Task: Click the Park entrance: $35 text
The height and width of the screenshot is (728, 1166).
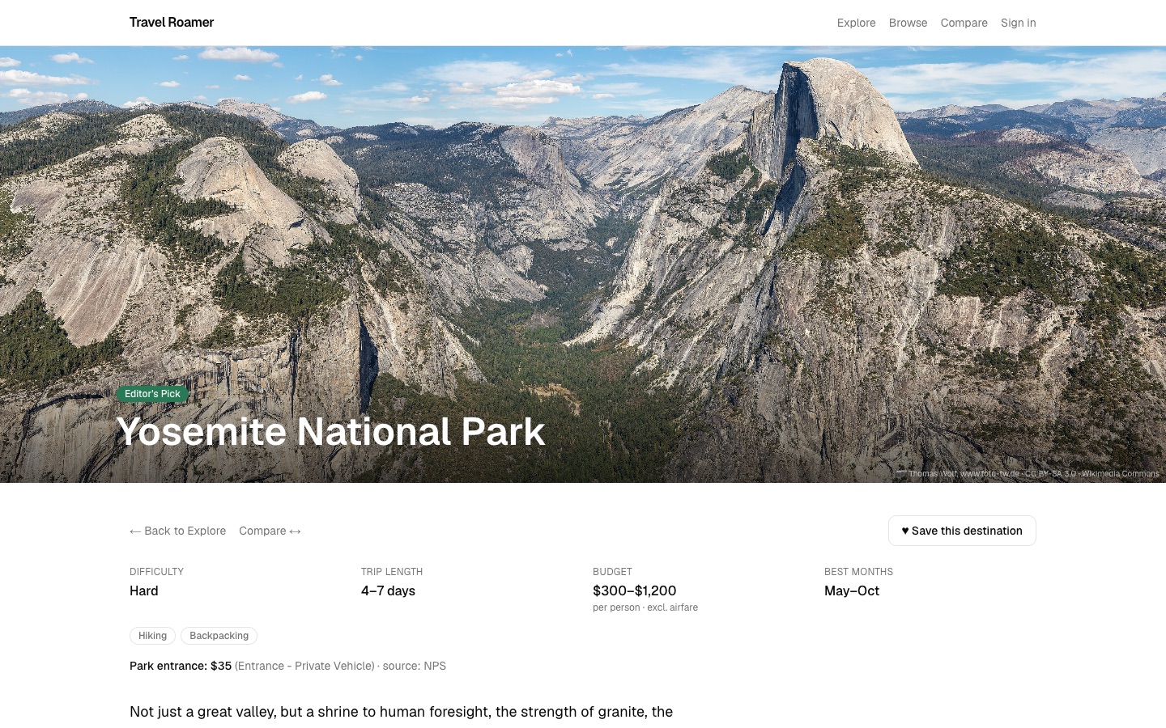Action: click(x=181, y=666)
